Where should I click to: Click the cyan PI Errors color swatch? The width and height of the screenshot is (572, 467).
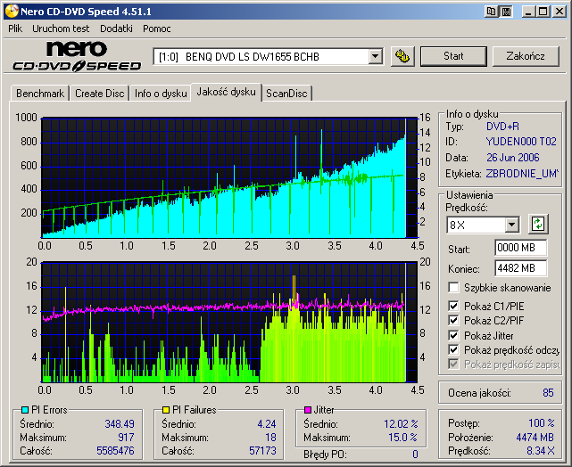click(25, 410)
